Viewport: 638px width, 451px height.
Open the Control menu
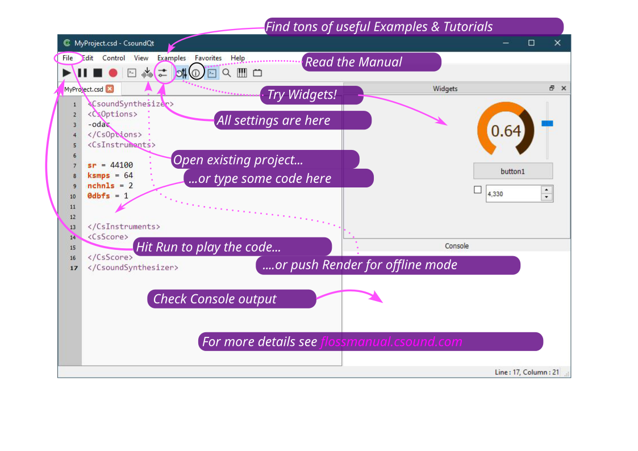[114, 58]
